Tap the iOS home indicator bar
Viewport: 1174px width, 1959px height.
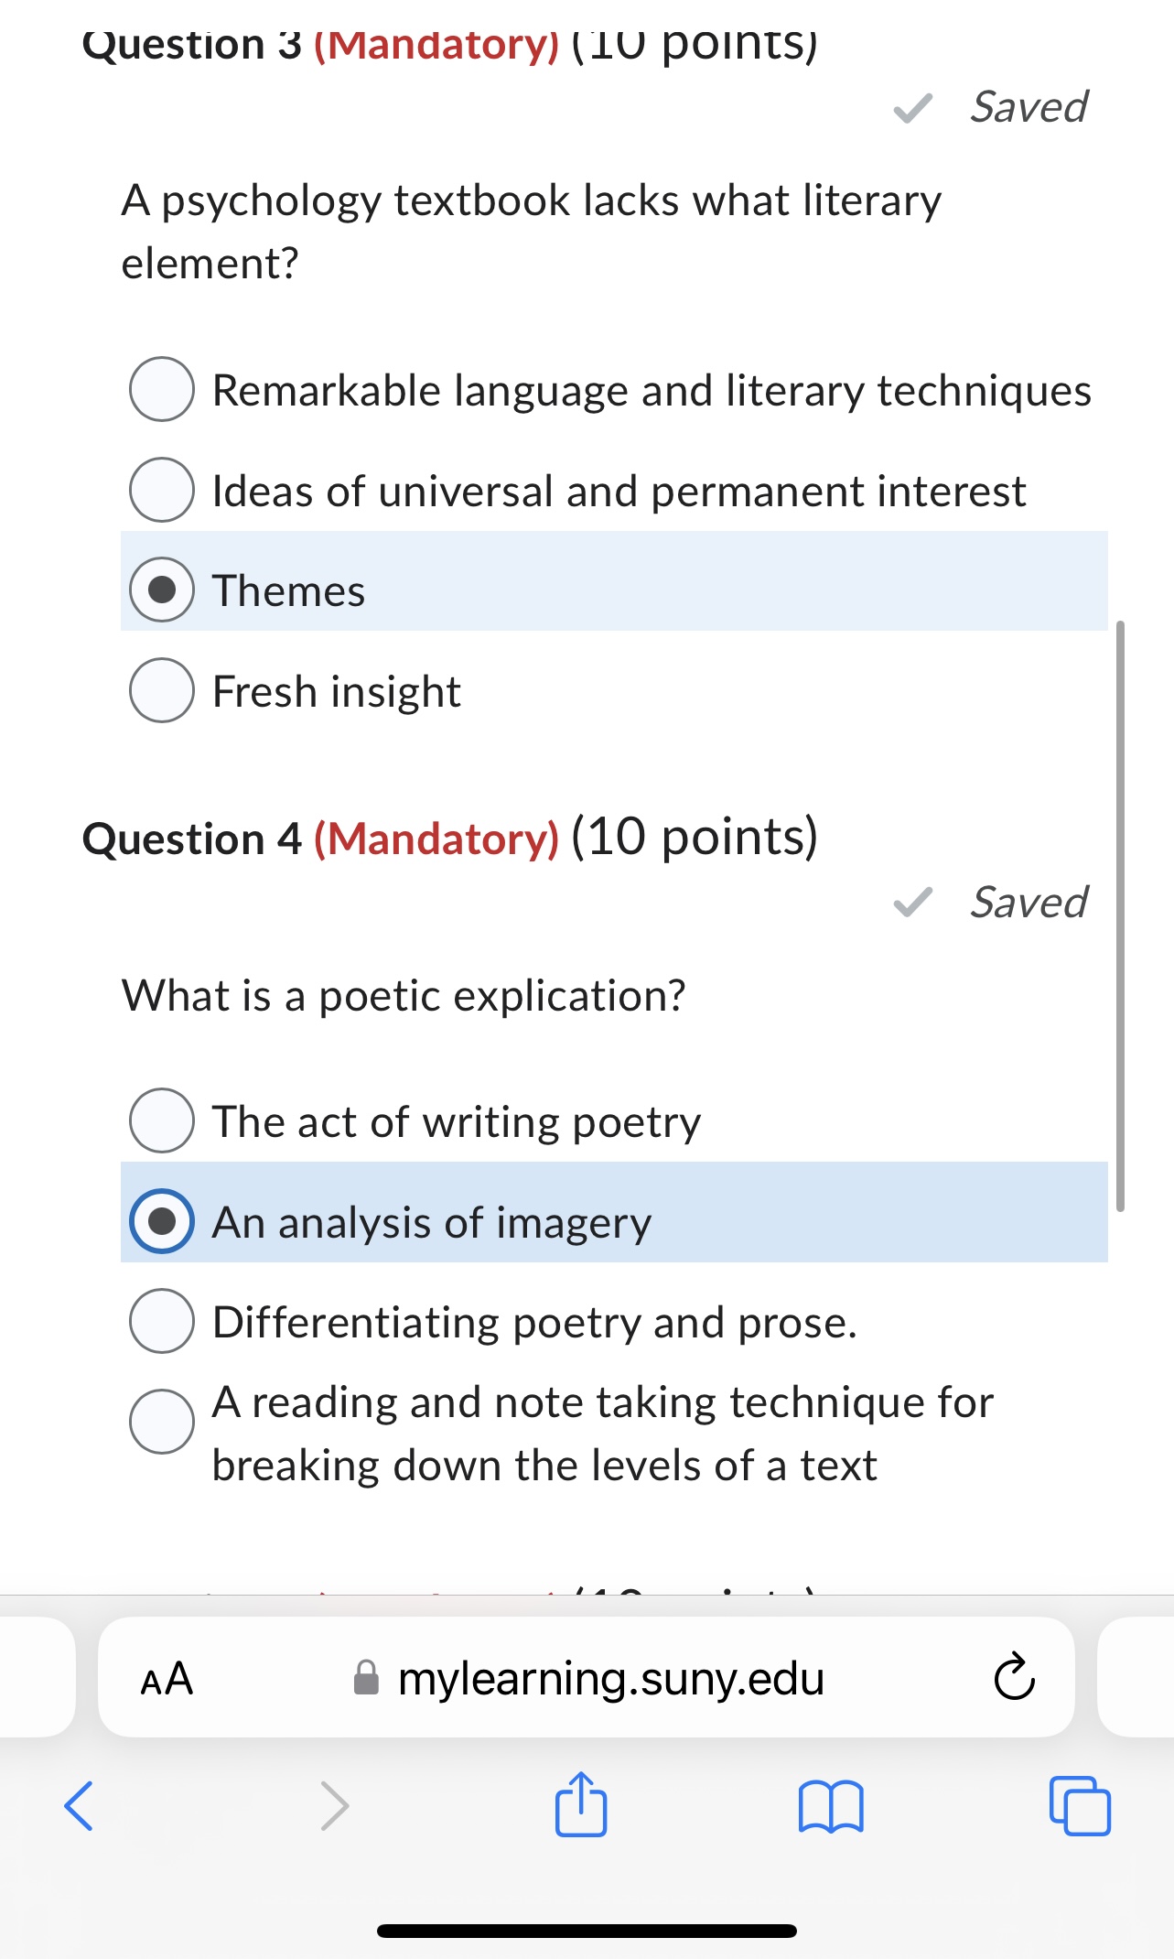tap(587, 1931)
